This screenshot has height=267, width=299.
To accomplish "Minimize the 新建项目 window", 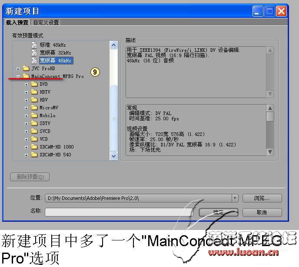I will click(257, 11).
